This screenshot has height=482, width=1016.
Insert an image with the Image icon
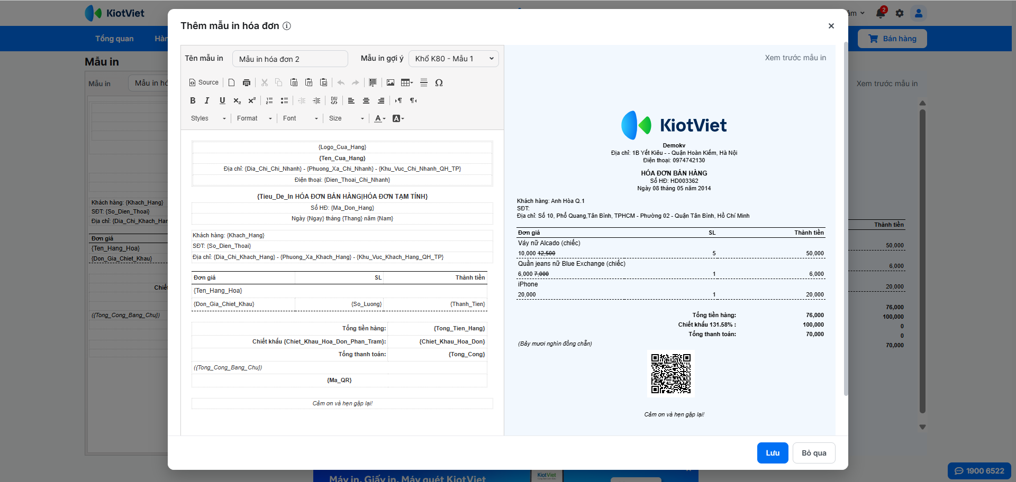click(x=391, y=82)
